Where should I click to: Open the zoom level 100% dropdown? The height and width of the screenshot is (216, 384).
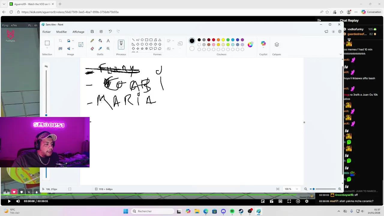291,189
